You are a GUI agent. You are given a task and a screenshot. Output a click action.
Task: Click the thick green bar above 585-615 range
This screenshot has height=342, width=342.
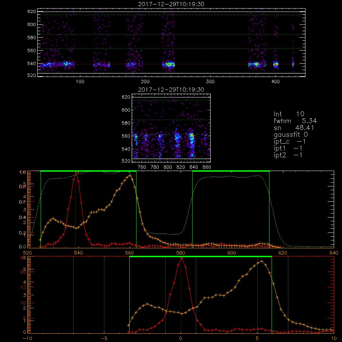click(x=231, y=171)
